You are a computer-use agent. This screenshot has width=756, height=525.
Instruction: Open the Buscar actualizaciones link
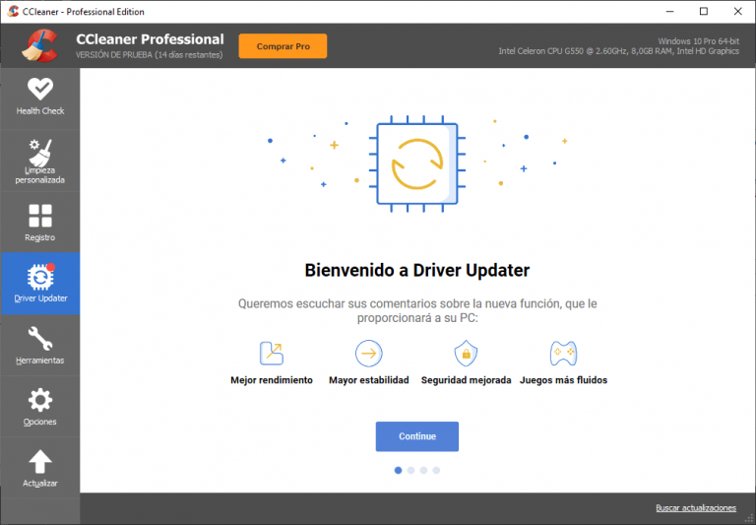coord(695,508)
